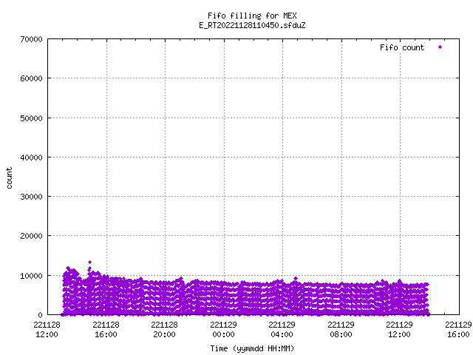This screenshot has width=473, height=355.
Task: Click the 'Fifo count' legend label
Action: pos(402,47)
